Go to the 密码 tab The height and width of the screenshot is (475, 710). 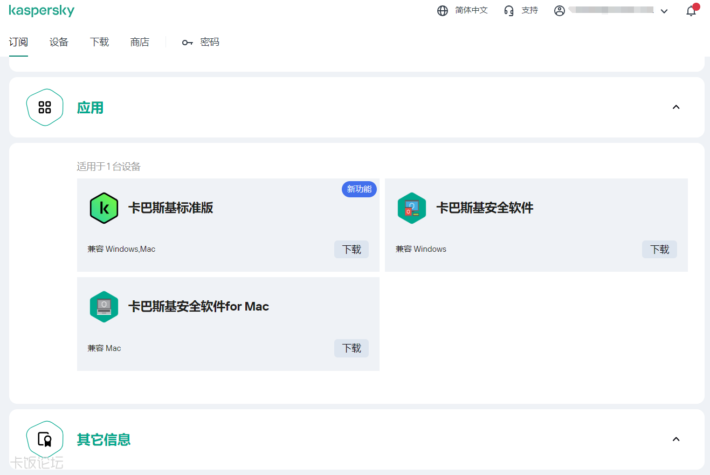(210, 42)
